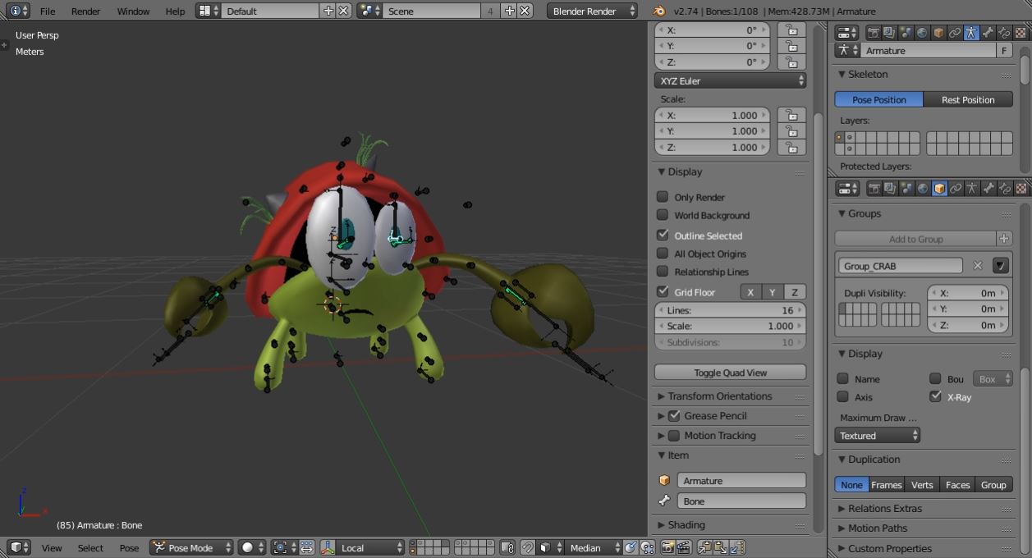The image size is (1032, 558).
Task: Click the World properties globe icon in top panel
Action: [x=922, y=33]
